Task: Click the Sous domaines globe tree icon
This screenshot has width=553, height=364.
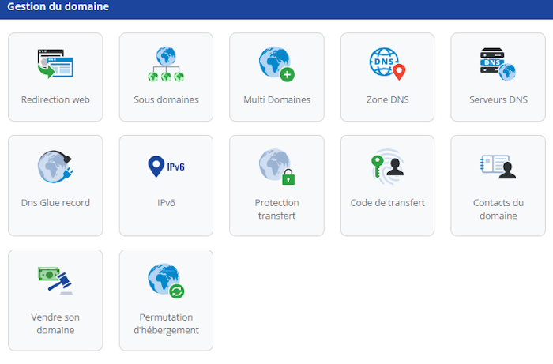Action: [166, 64]
